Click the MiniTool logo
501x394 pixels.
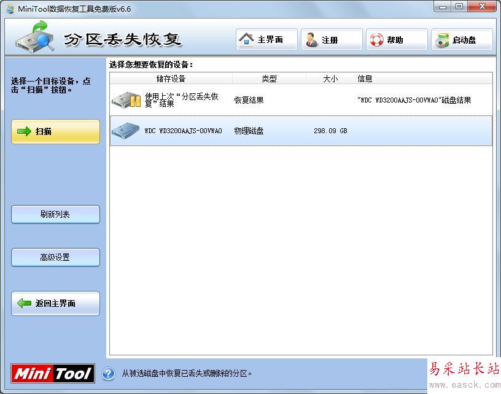(53, 373)
